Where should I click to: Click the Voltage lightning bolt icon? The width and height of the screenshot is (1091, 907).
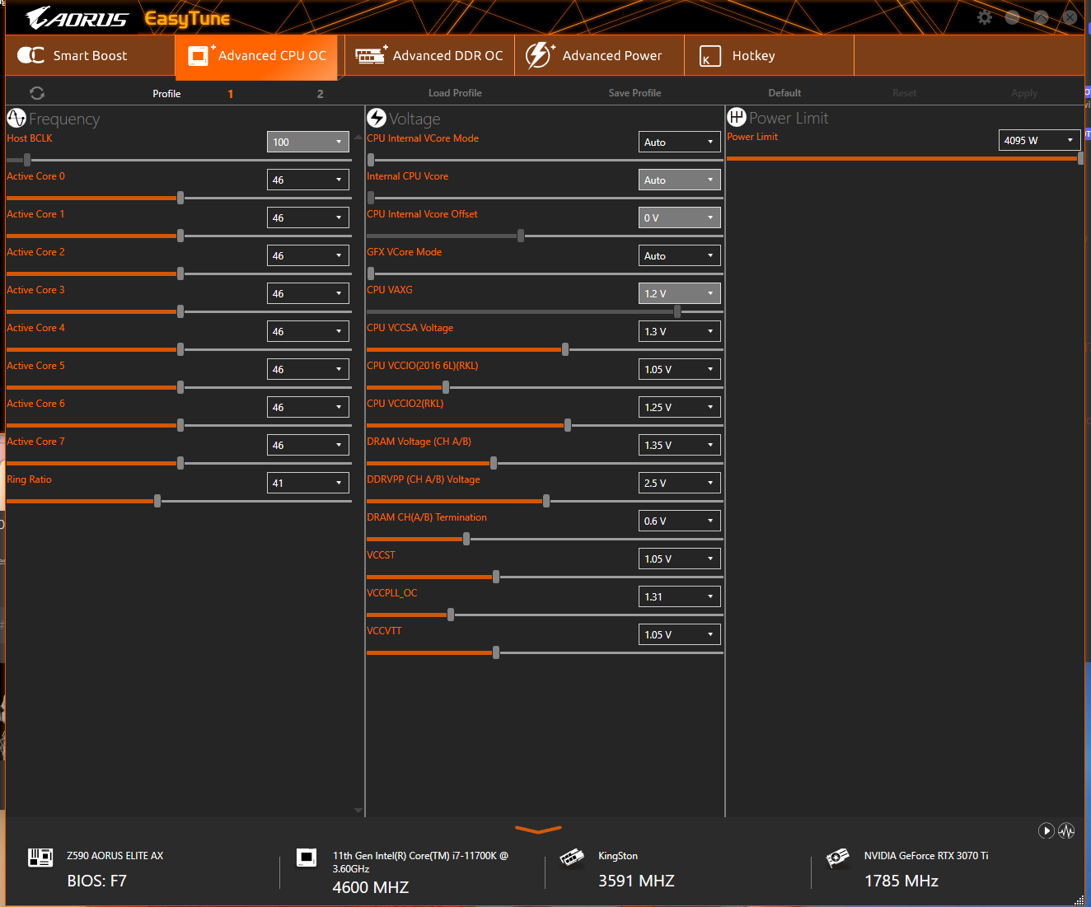coord(377,118)
